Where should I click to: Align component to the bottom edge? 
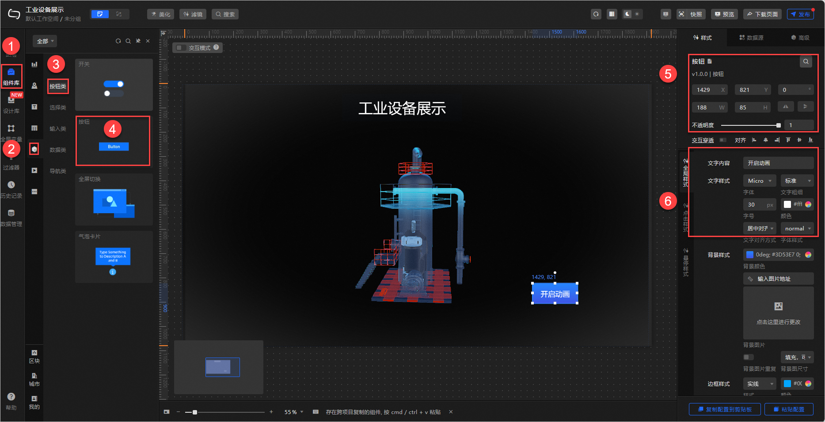tap(810, 140)
